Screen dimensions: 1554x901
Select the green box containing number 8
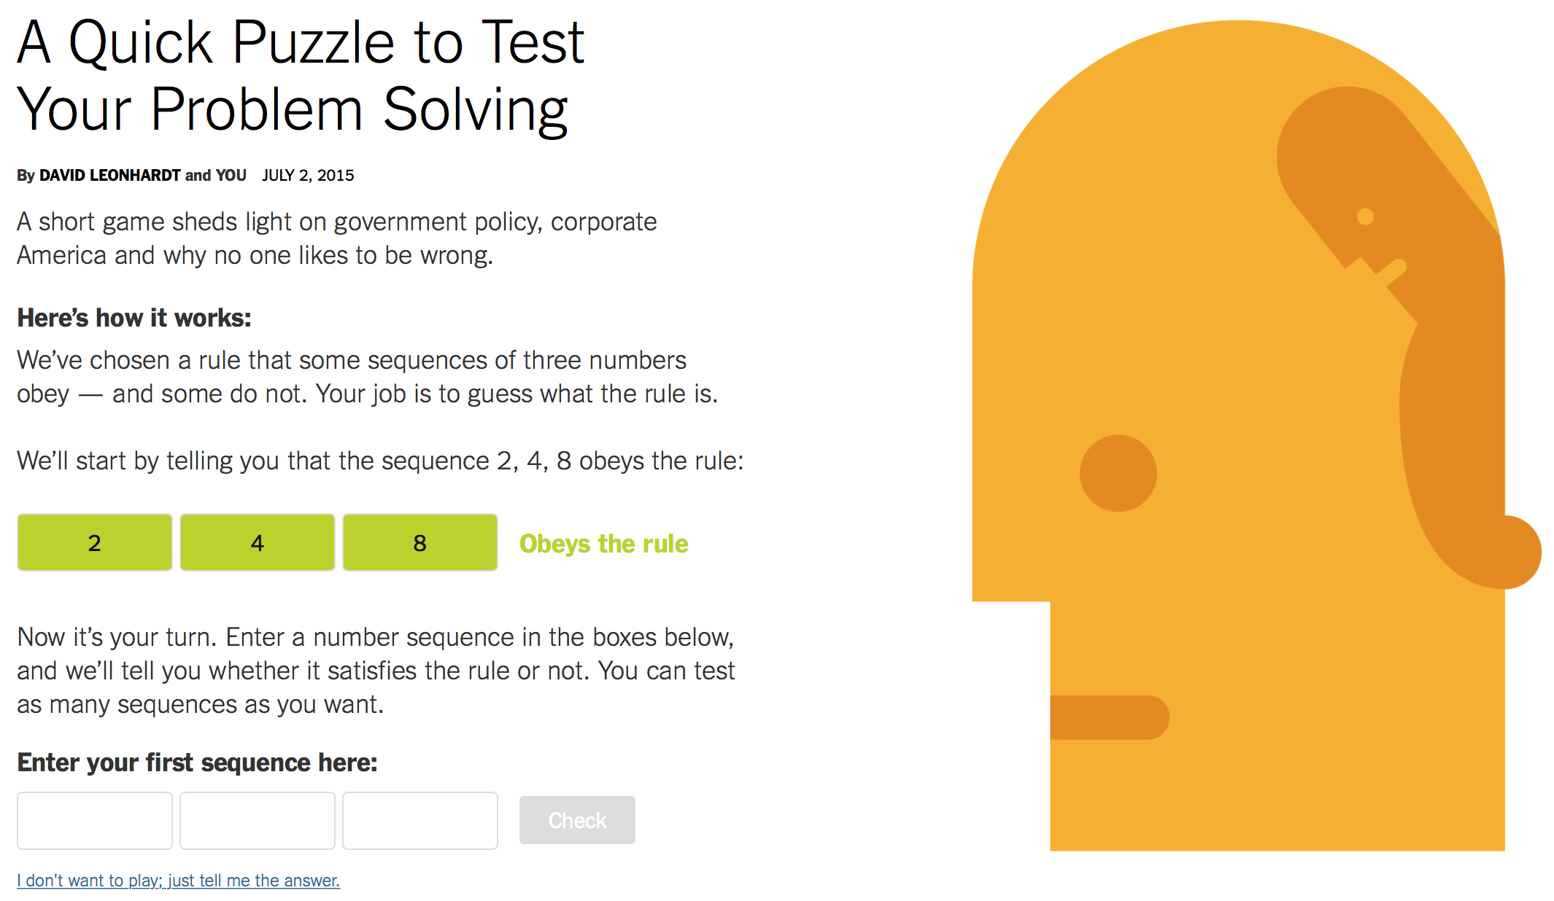420,542
